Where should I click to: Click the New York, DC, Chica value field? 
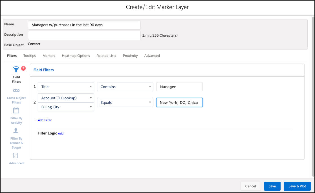coord(179,102)
